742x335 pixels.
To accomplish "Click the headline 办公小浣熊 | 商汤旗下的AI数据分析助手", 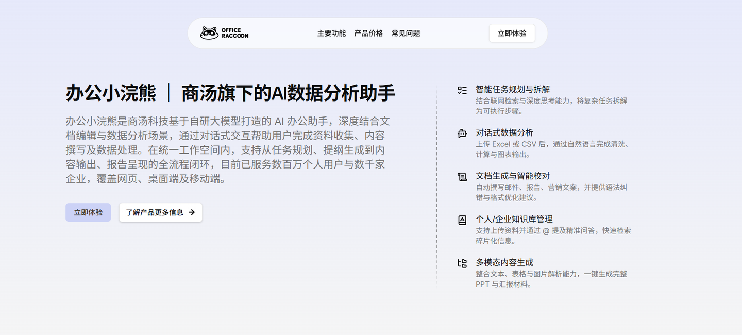I will 230,93.
